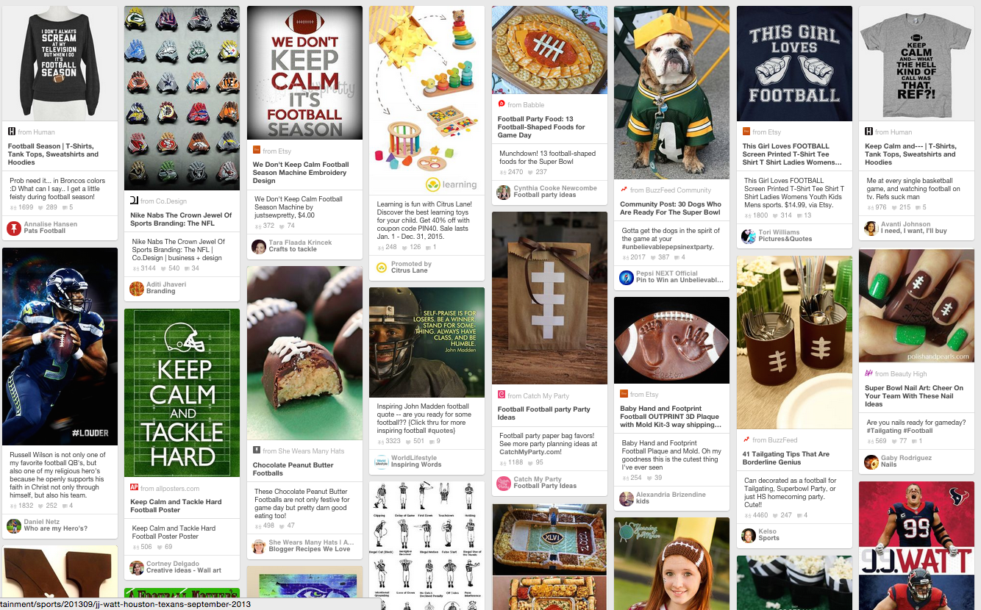Click the WorldLifestyle Inspiring Words avatar
Screen dimensions: 981x610
382,462
